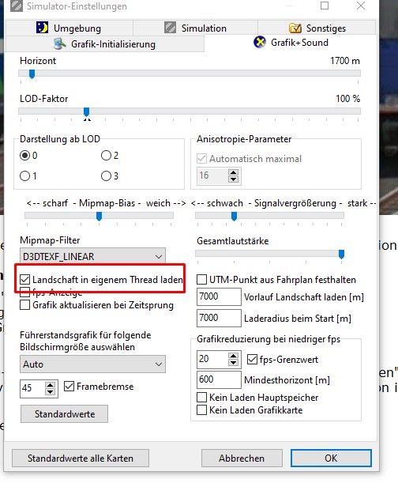Click the Abbrechen button

242,458
